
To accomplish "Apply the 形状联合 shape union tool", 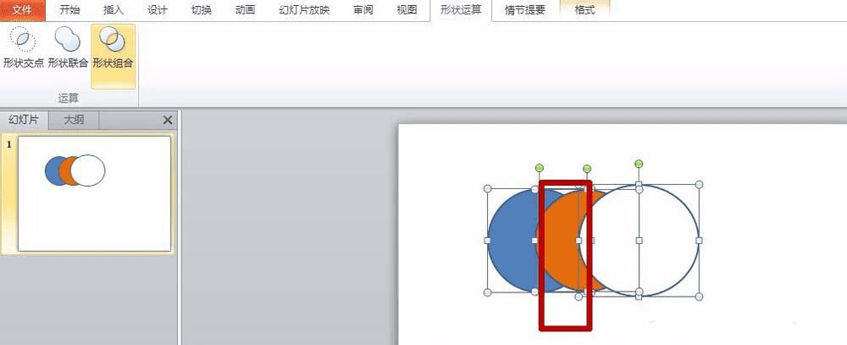I will [68, 48].
